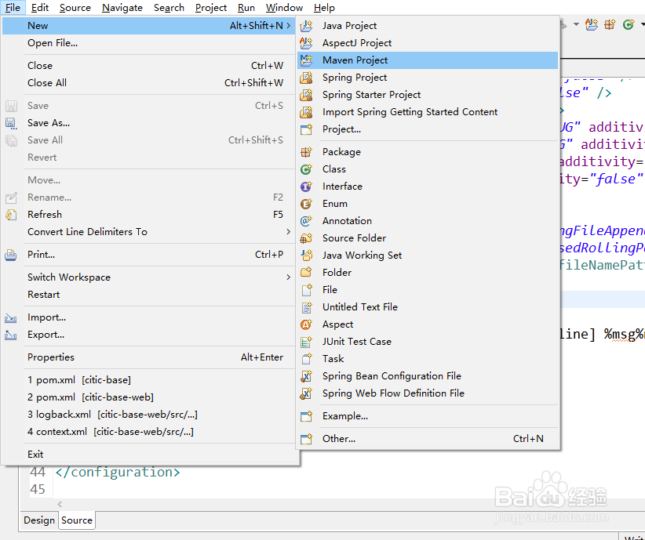This screenshot has width=645, height=540.
Task: Click the Java Project icon in New submenu
Action: pos(306,26)
